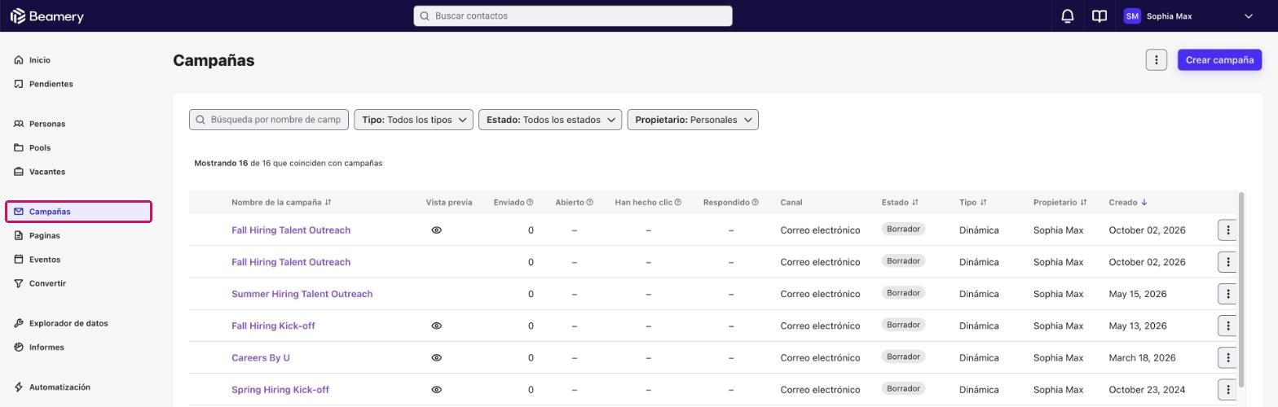
Task: Go to Inicio in sidebar
Action: click(x=39, y=60)
